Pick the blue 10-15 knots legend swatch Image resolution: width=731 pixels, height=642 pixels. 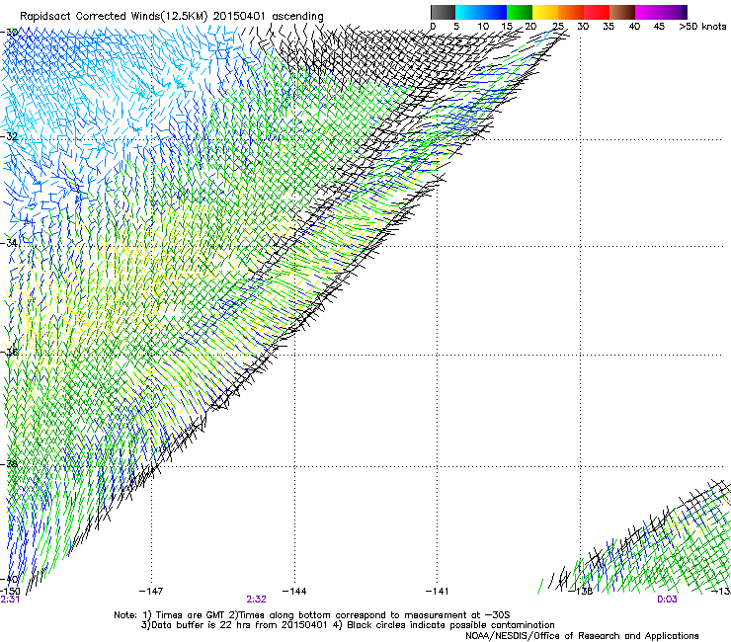click(494, 12)
